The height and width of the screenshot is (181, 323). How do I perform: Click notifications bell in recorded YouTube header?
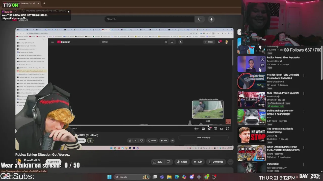click(x=219, y=42)
